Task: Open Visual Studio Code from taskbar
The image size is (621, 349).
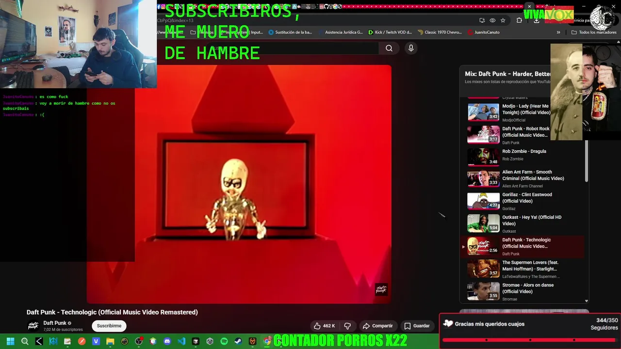Action: [181, 341]
